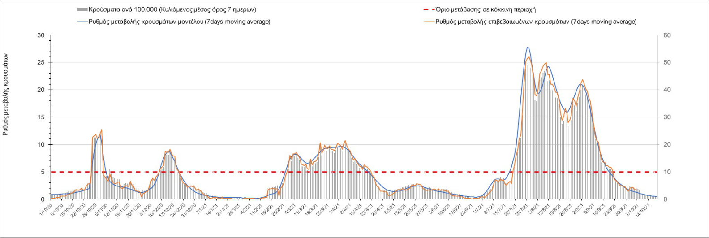
Task: Click the 30 tick label on left axis
Action: [x=41, y=35]
